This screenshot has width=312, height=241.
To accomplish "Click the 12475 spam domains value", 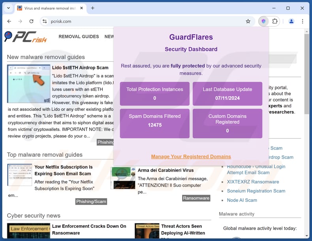I will 154,125.
